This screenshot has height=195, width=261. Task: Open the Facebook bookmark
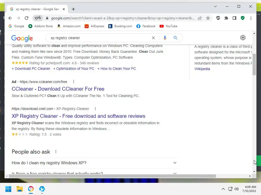pyautogui.click(x=146, y=26)
